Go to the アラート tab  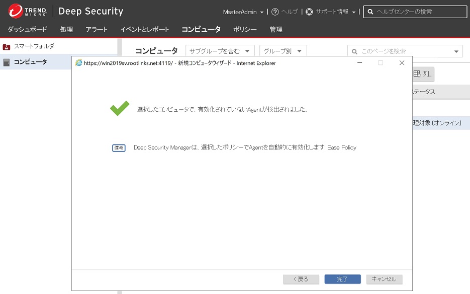[96, 29]
